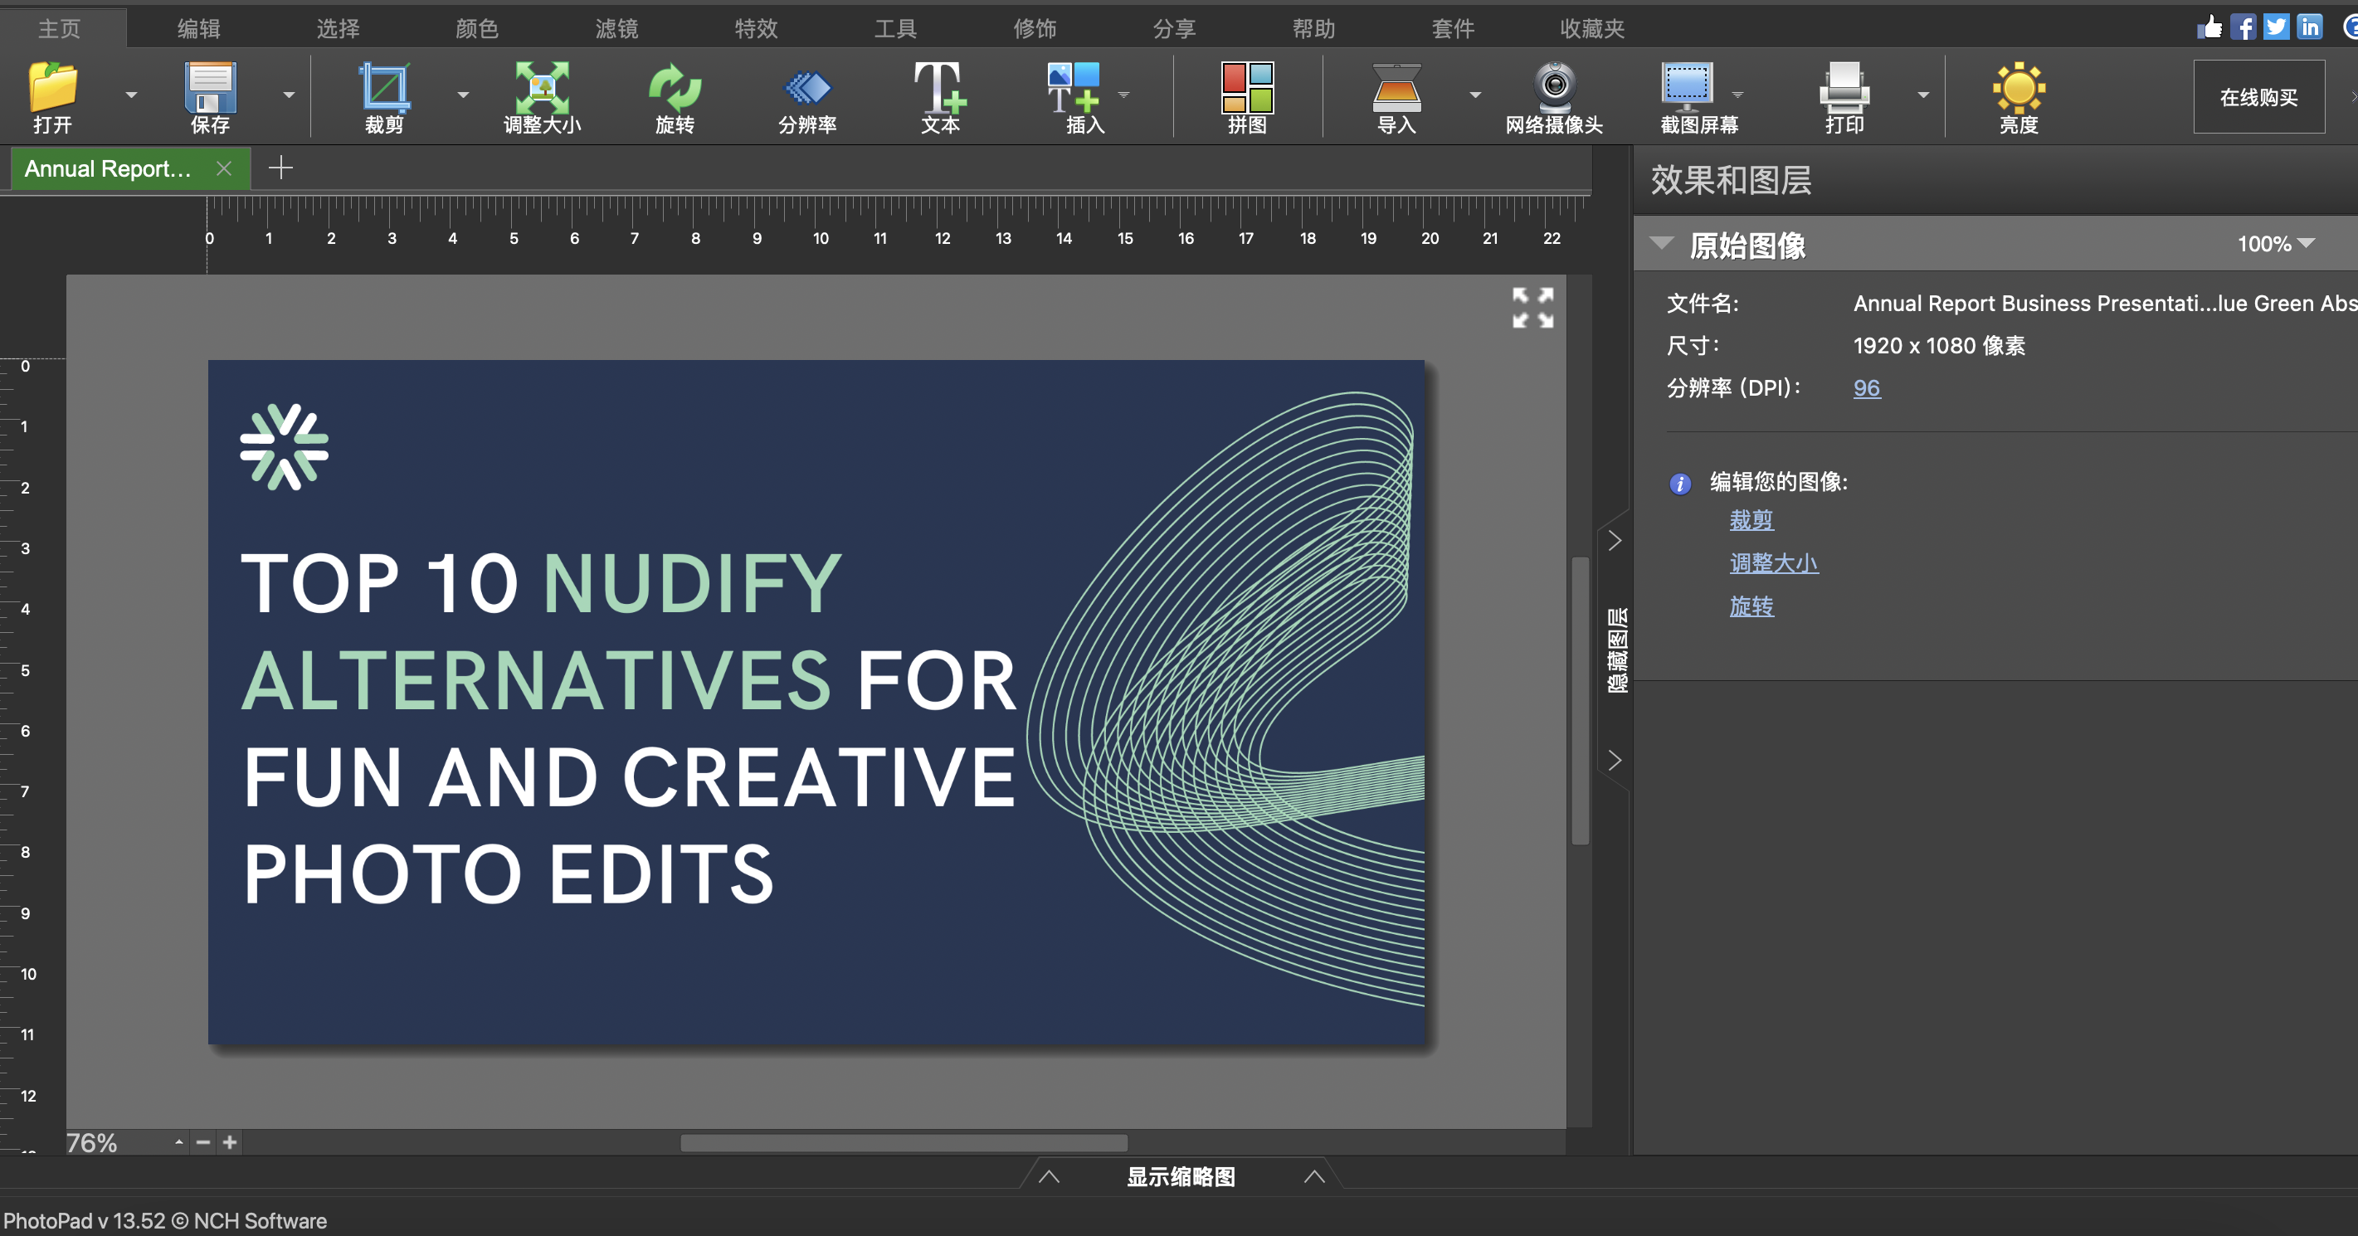Click the Save floppy disk icon
This screenshot has width=2358, height=1236.
[210, 88]
